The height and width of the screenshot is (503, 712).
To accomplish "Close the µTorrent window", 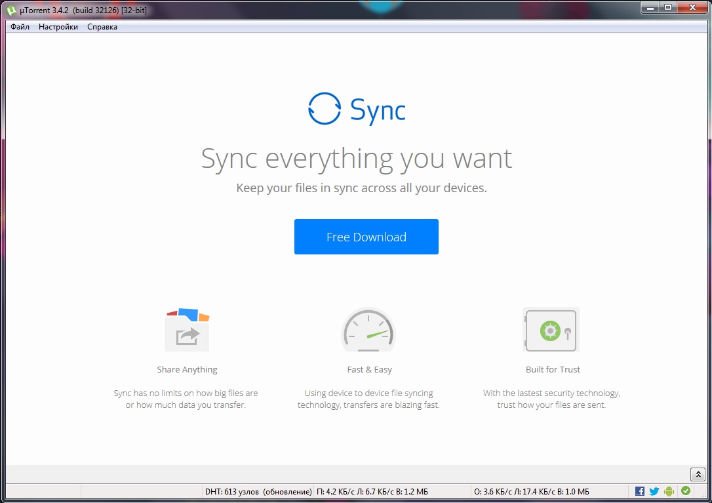I will point(692,8).
